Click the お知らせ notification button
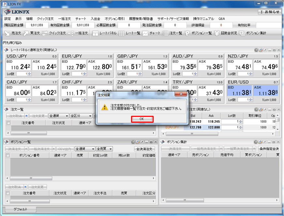Viewport: 284px width, 216px height. [x=269, y=12]
